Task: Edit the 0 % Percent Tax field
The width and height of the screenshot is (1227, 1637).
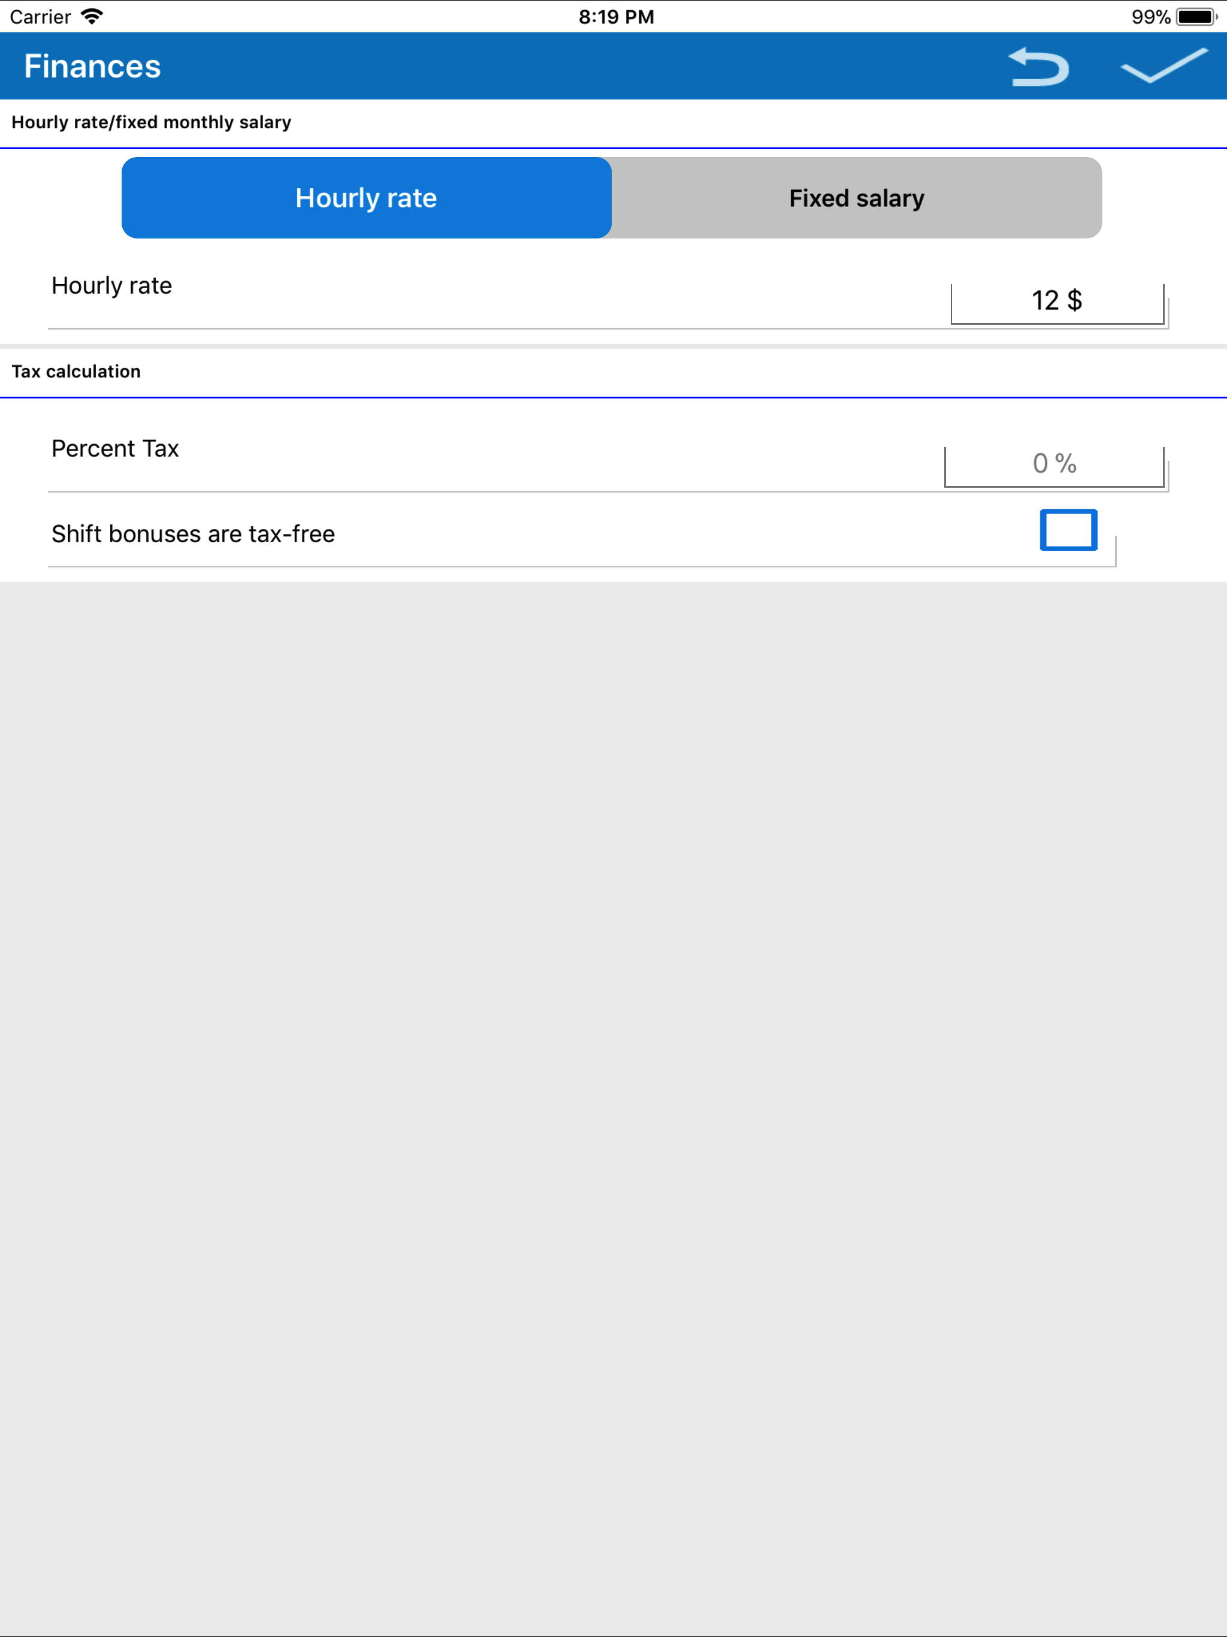Action: 1054,466
